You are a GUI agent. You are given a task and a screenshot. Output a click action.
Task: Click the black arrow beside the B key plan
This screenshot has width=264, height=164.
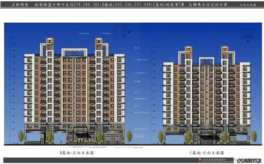pyautogui.click(x=129, y=32)
